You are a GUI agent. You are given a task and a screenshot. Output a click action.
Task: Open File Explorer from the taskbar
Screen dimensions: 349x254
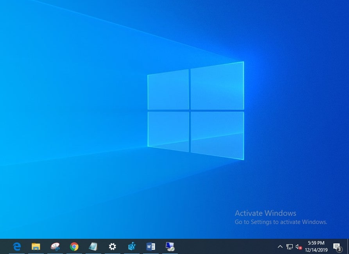click(36, 247)
